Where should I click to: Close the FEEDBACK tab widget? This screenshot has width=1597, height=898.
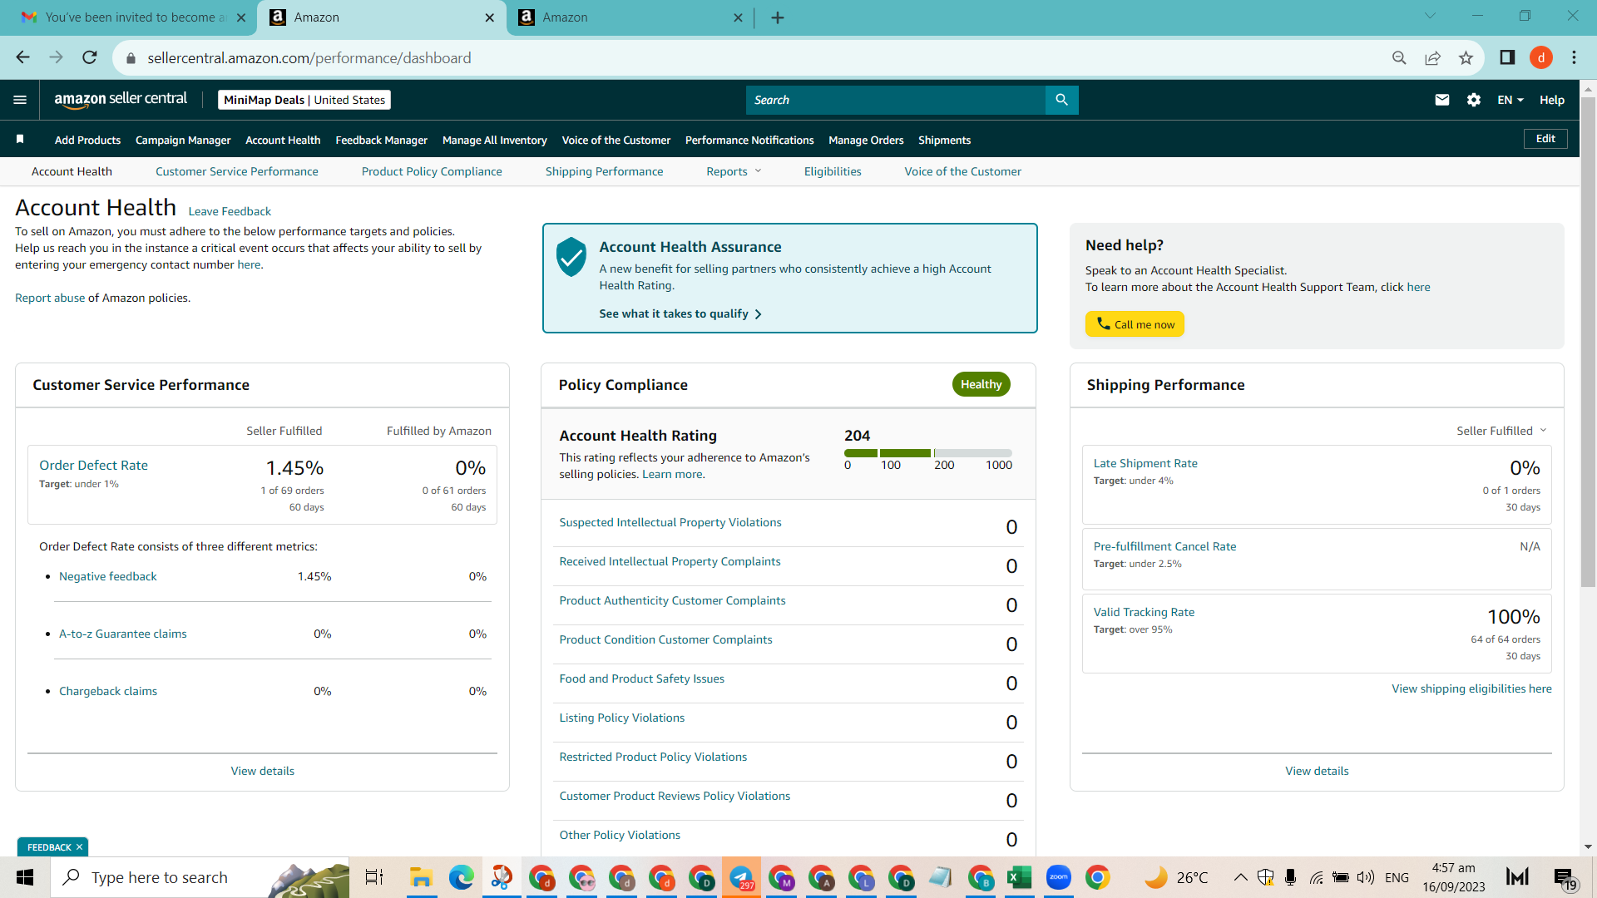[79, 847]
